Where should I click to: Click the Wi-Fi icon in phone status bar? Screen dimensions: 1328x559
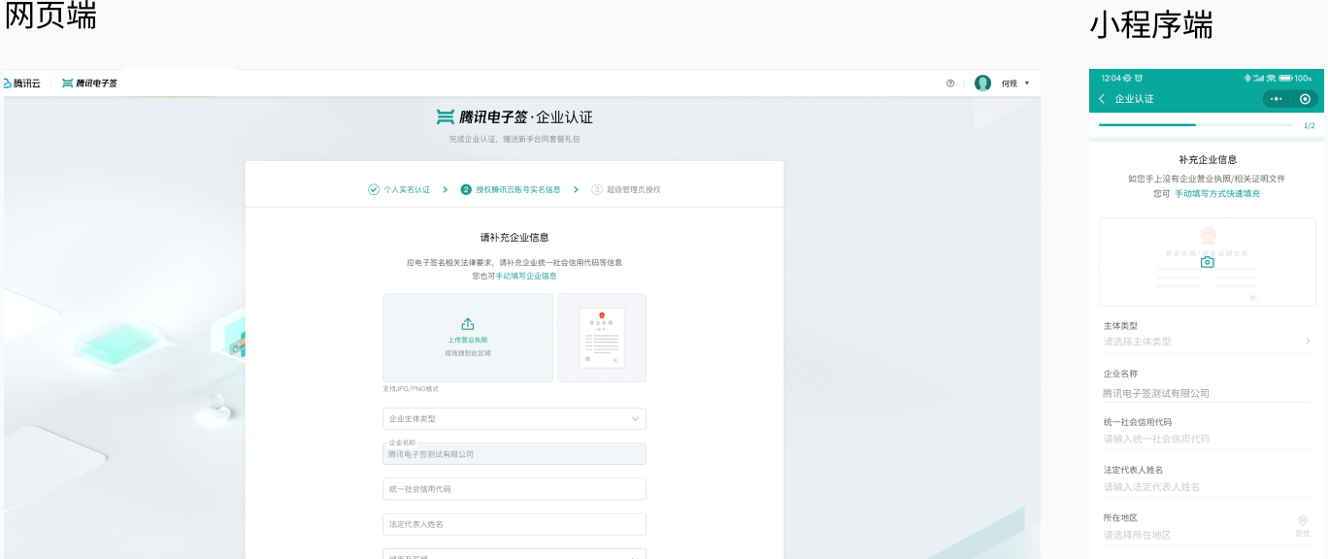click(x=1271, y=78)
